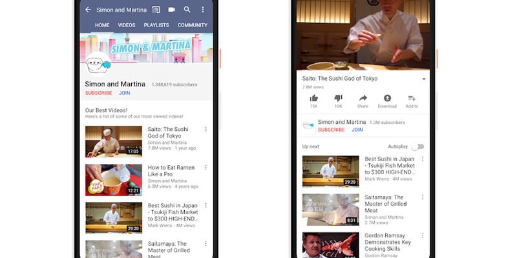Tap the Download icon
The width and height of the screenshot is (517, 258).
[387, 98]
